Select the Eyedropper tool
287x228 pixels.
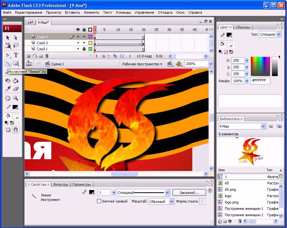pos(8,89)
